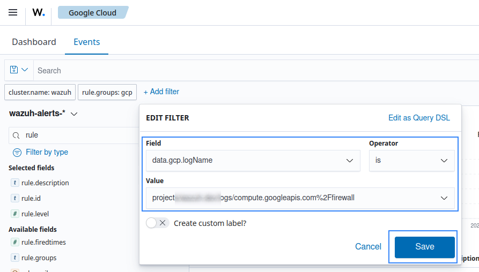Toggle the Create custom label switch
The width and height of the screenshot is (479, 272).
point(157,223)
